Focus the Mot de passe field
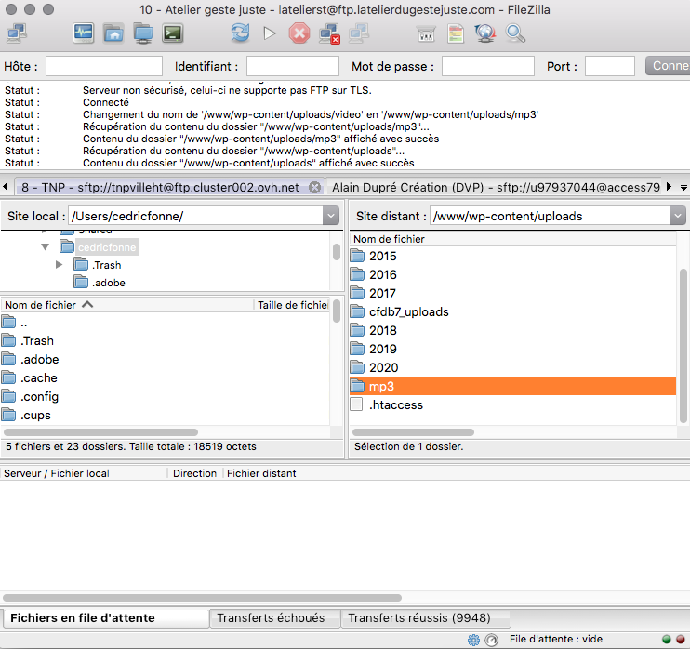Viewport: 690px width, 649px height. (x=488, y=66)
